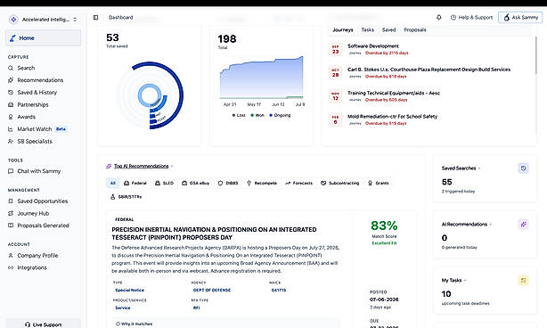Go to Home in sidebar
This screenshot has height=328, width=547.
pyautogui.click(x=44, y=38)
